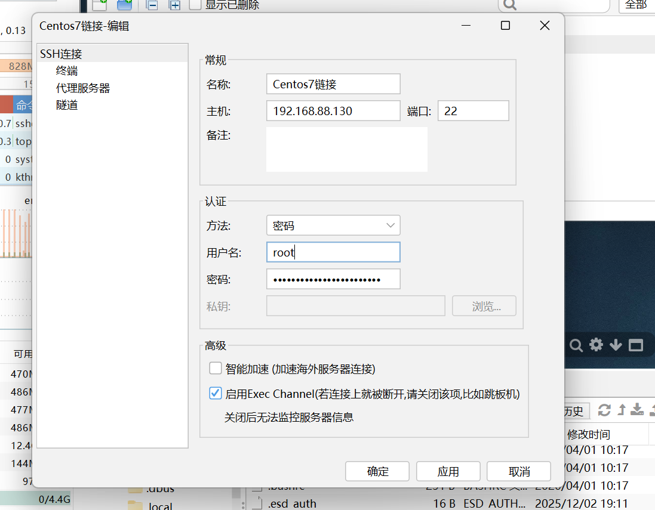This screenshot has height=510, width=655.
Task: Click the 用户名 field containing root
Action: tap(333, 252)
